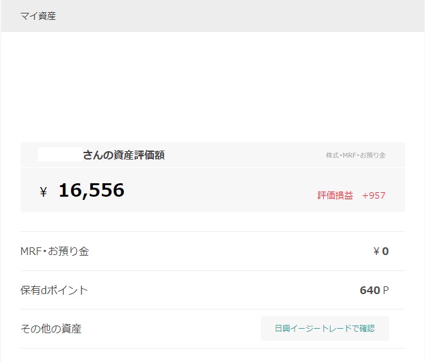
Task: Click the yen sign before the 0 balance
Action: (376, 251)
